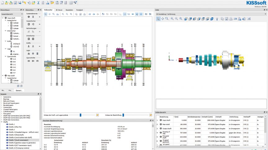
Task: Select the solid blue cube isometric view icon
Action: click(x=212, y=19)
